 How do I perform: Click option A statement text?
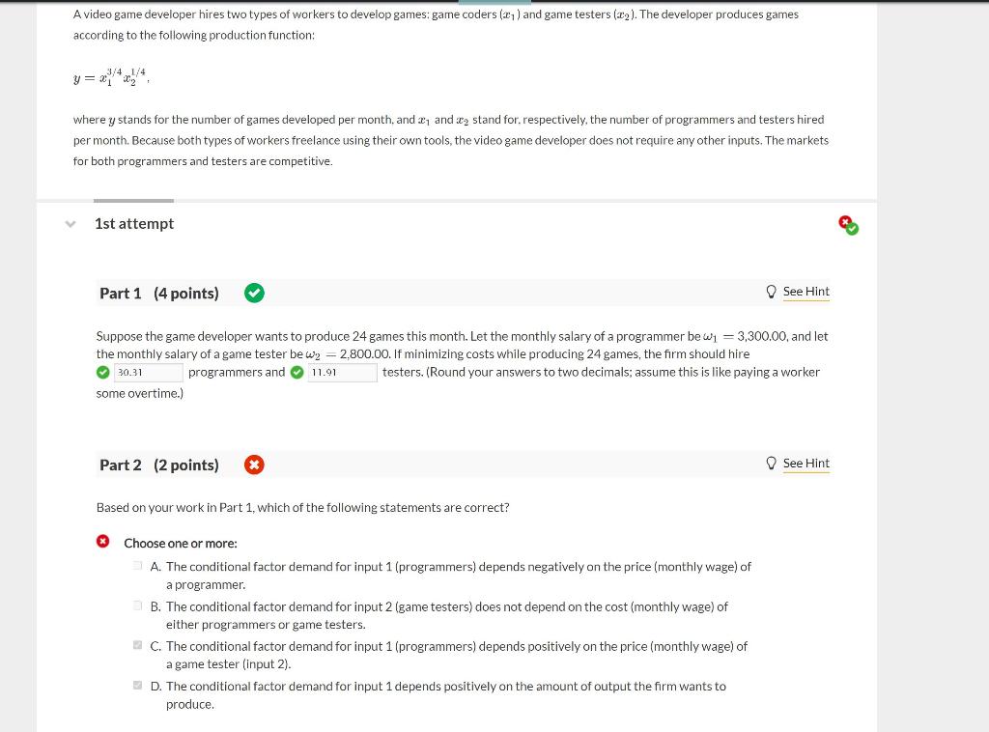[459, 576]
